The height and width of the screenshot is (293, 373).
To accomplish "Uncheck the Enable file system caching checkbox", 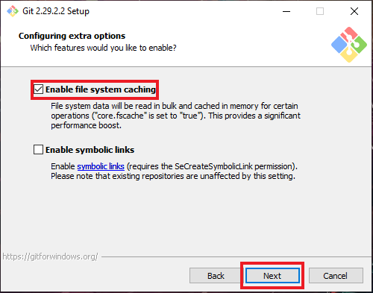I will tap(38, 89).
